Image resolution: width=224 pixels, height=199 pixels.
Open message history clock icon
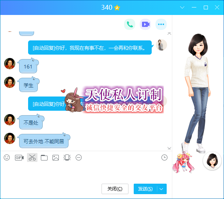tap(164, 157)
